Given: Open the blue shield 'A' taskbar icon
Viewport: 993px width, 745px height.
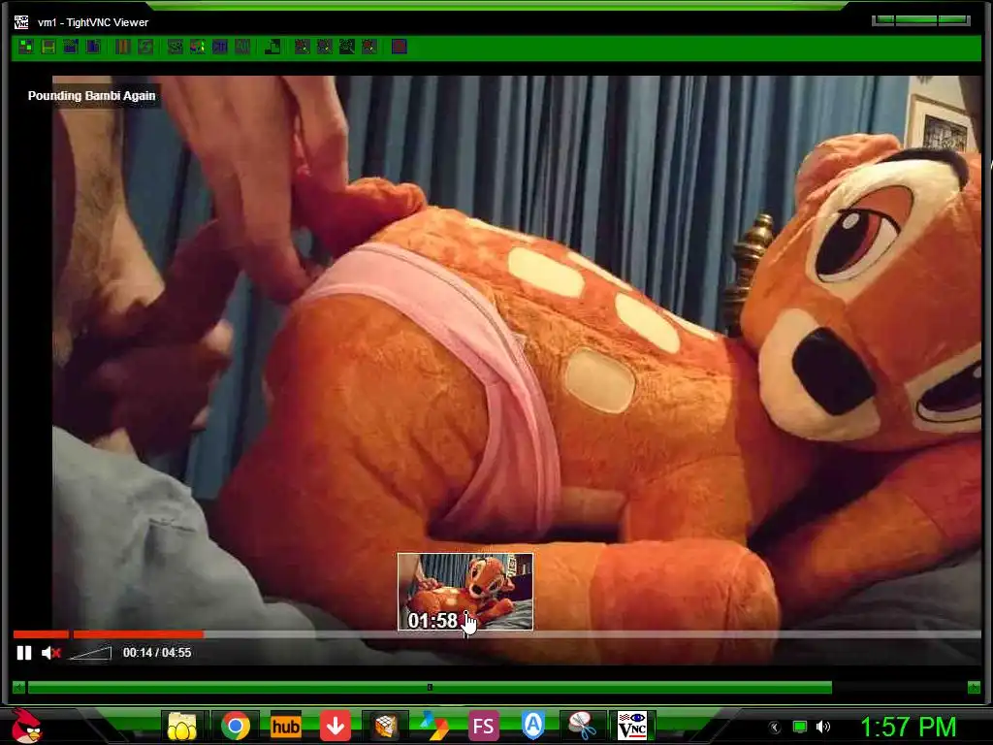Looking at the screenshot, I should click(x=533, y=726).
